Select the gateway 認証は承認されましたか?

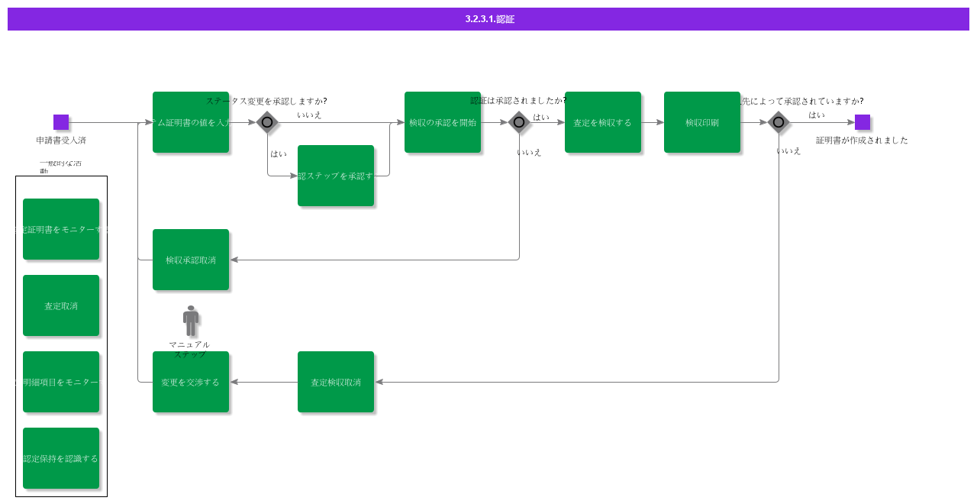point(519,122)
